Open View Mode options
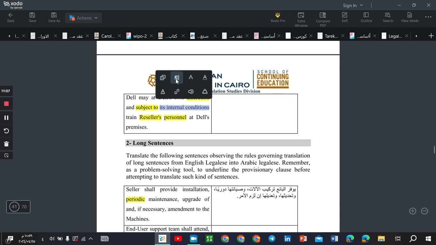This screenshot has height=245, width=436. coord(410,18)
